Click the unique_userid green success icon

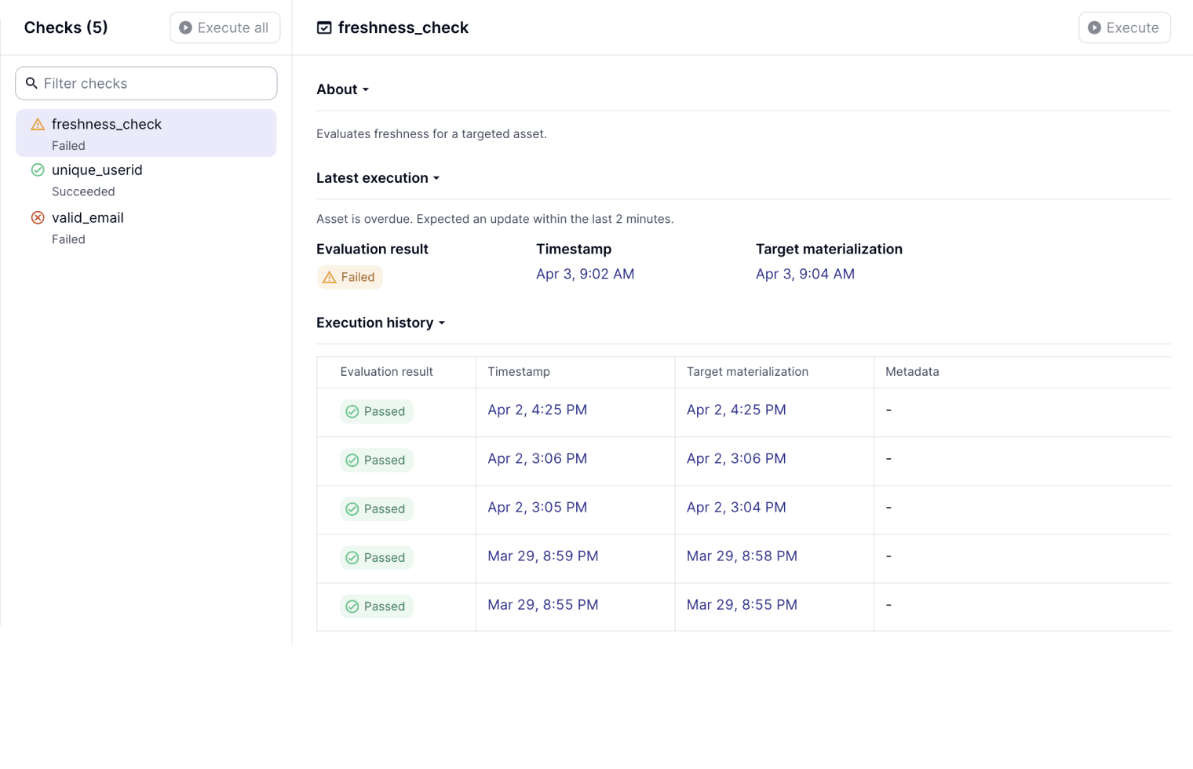pos(38,170)
